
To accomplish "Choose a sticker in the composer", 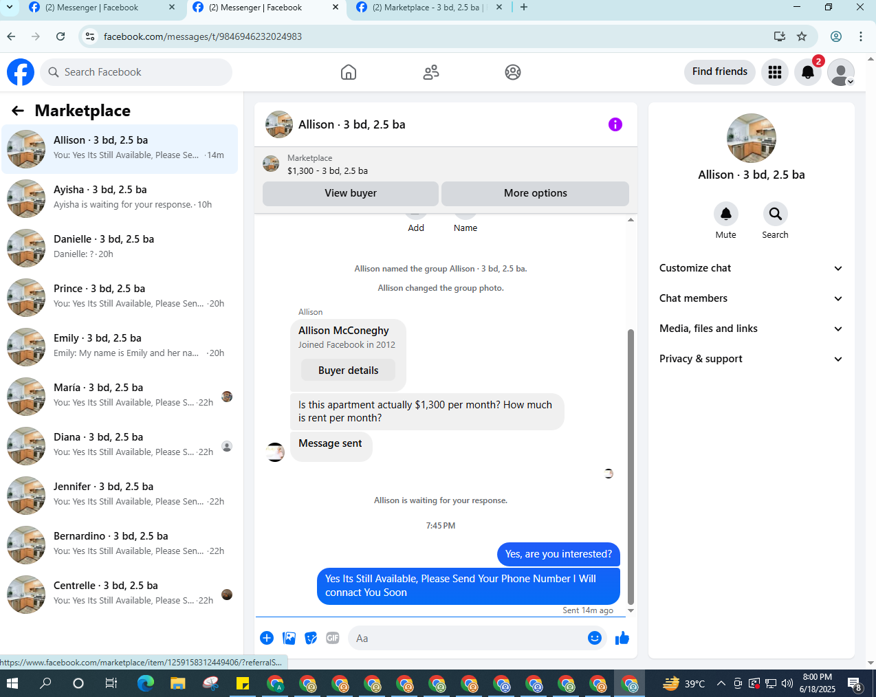I will point(311,638).
